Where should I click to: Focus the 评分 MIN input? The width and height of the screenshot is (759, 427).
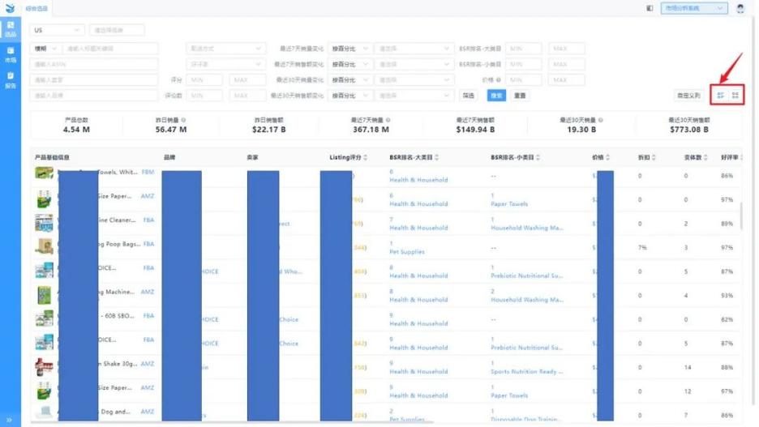[x=204, y=79]
